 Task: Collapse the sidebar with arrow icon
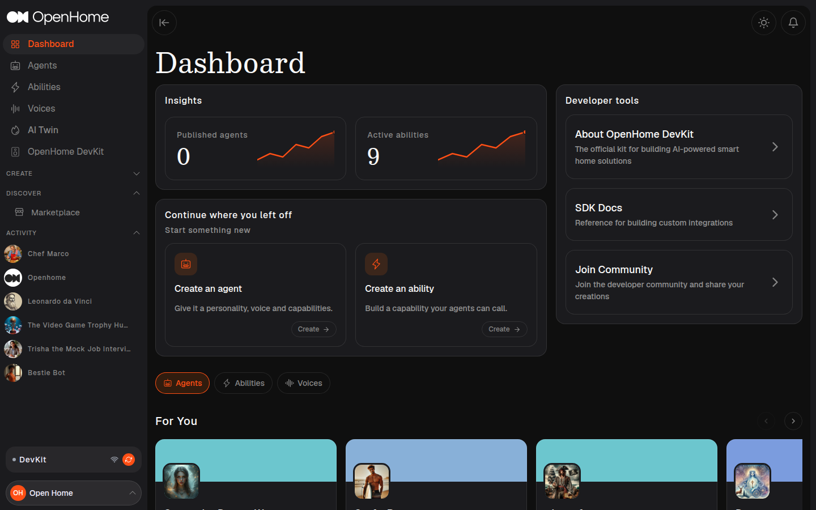pos(164,23)
